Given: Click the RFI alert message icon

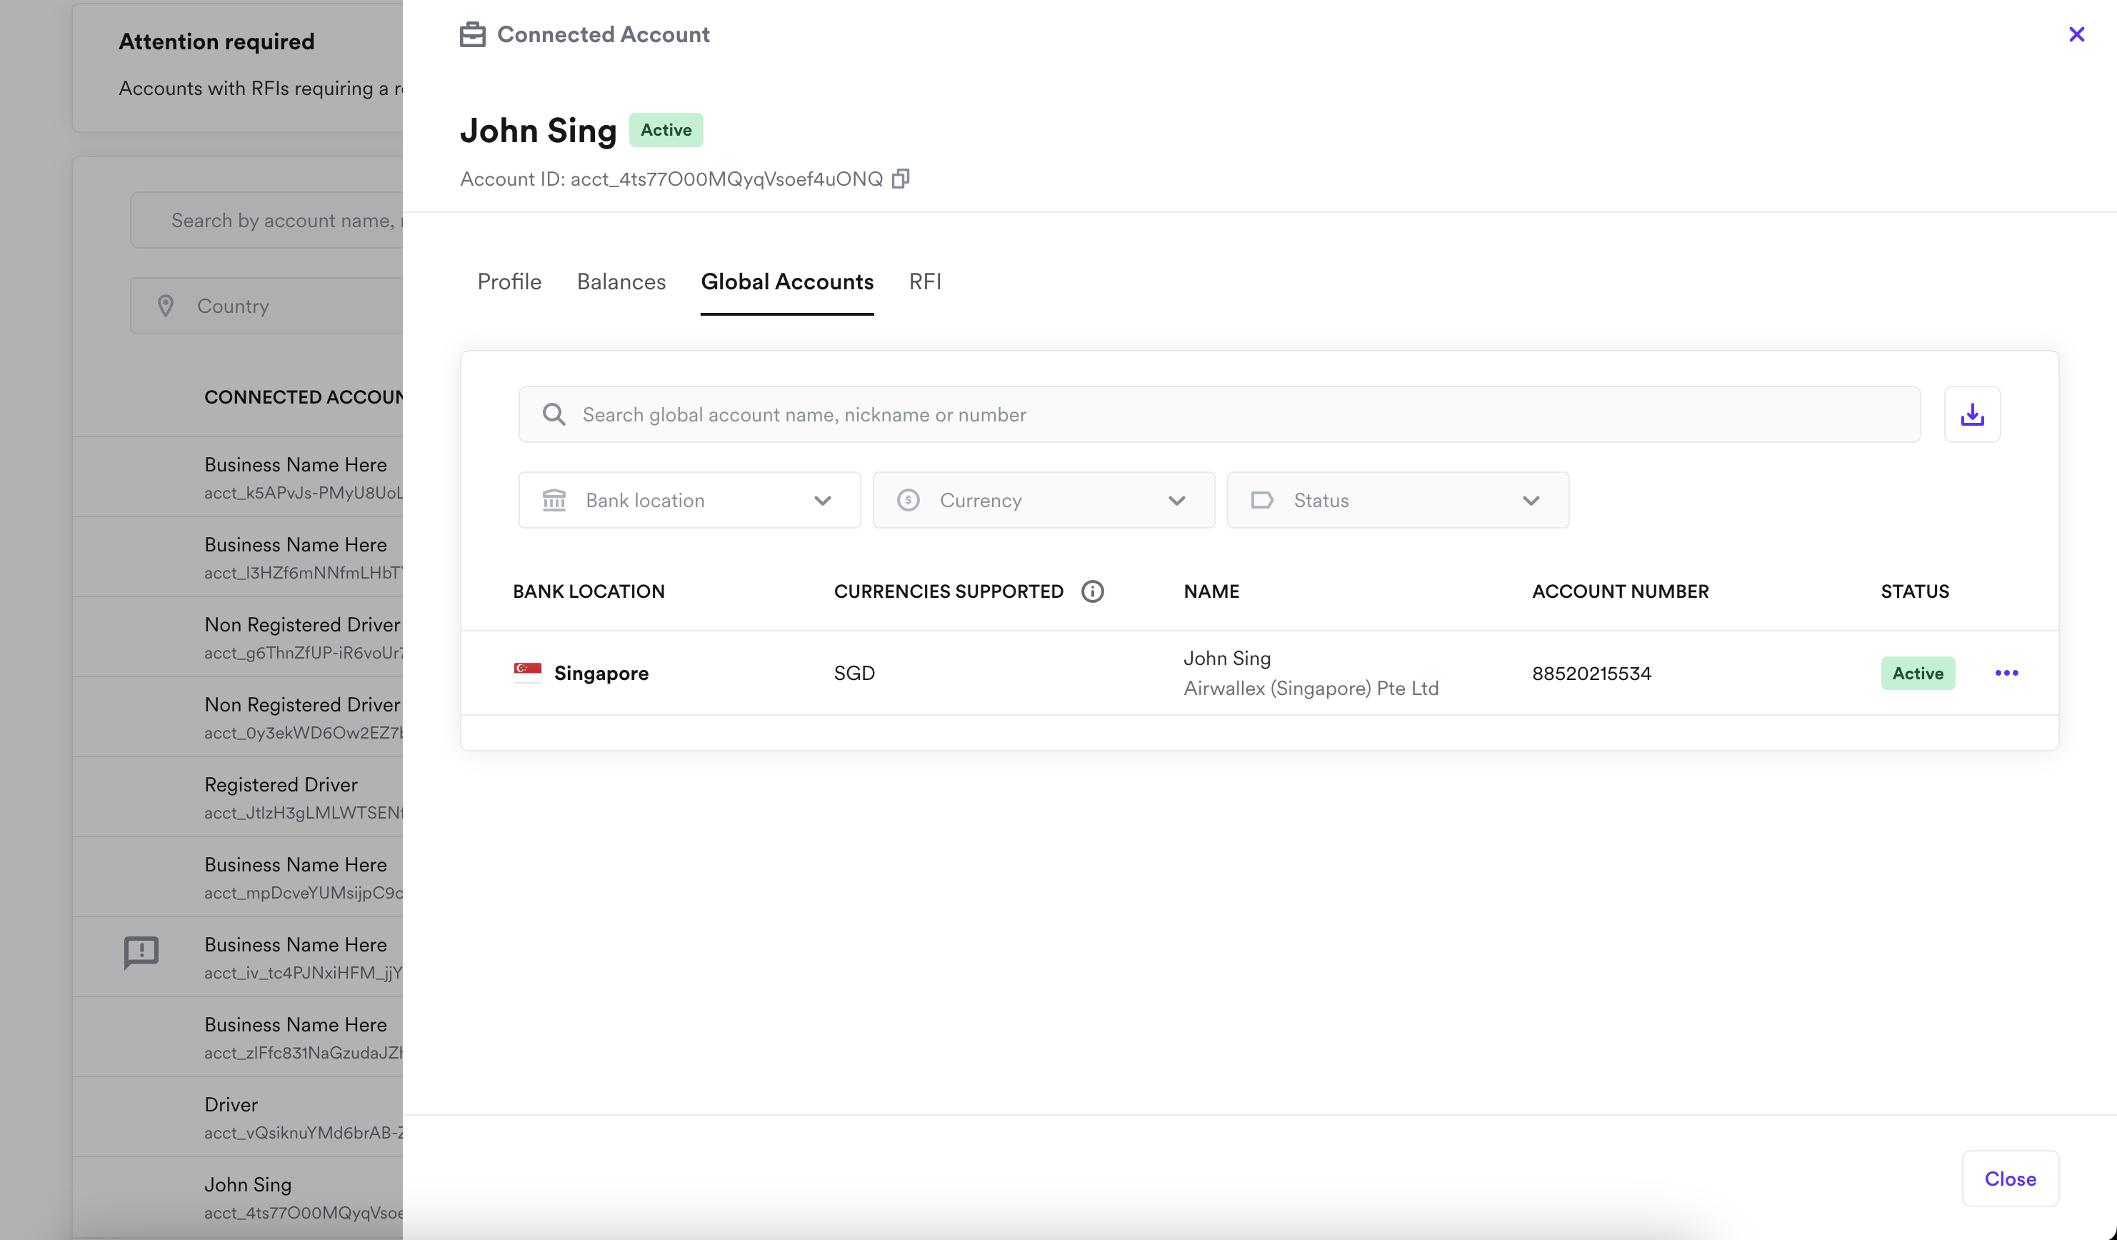Looking at the screenshot, I should [x=141, y=952].
